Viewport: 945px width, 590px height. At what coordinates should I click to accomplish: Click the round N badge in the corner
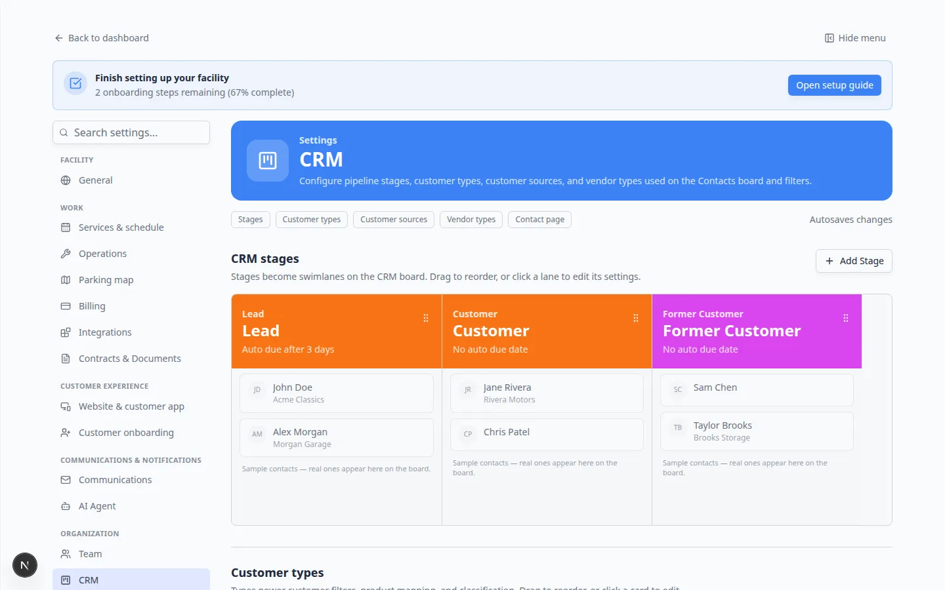click(25, 565)
